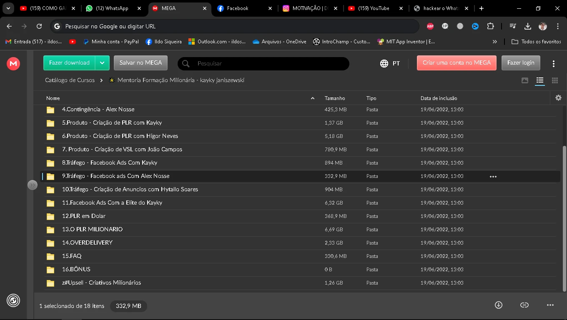Click Criar uma conta no MEGA button
567x320 pixels.
tap(457, 63)
